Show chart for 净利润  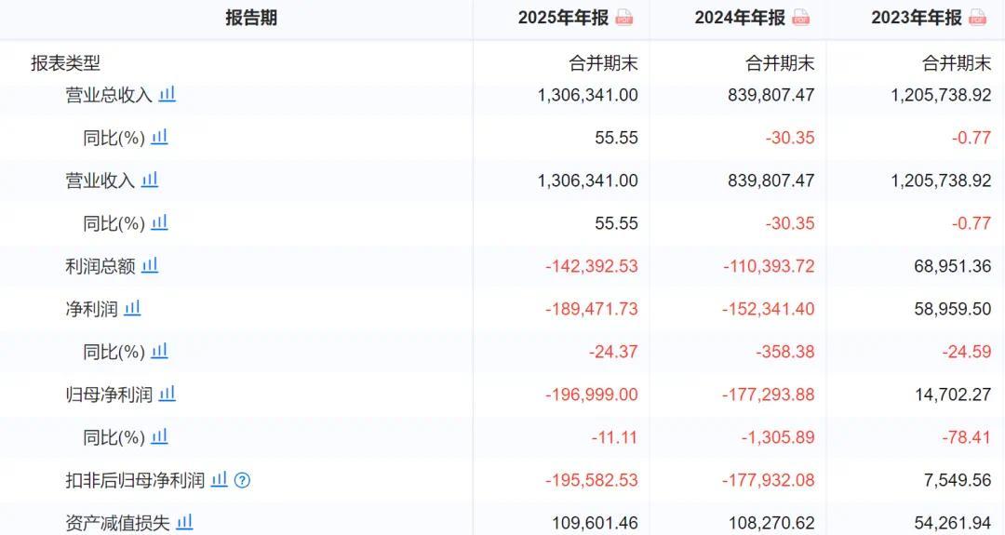(x=132, y=308)
